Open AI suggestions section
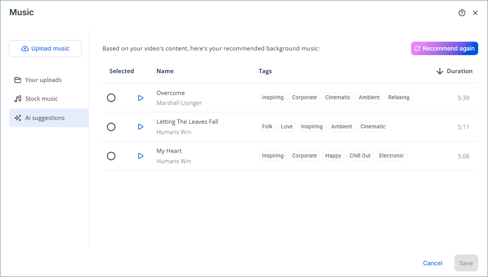Viewport: 488px width, 277px height. click(45, 118)
